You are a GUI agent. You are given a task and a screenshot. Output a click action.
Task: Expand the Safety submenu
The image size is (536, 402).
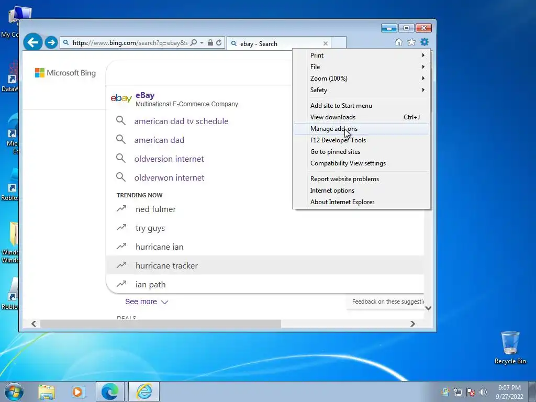(x=361, y=90)
